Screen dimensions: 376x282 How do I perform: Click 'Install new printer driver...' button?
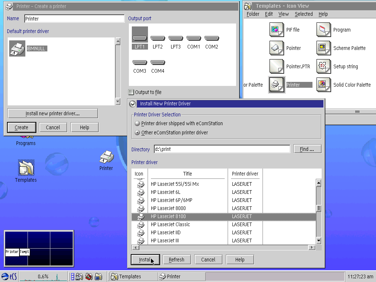[x=53, y=113]
